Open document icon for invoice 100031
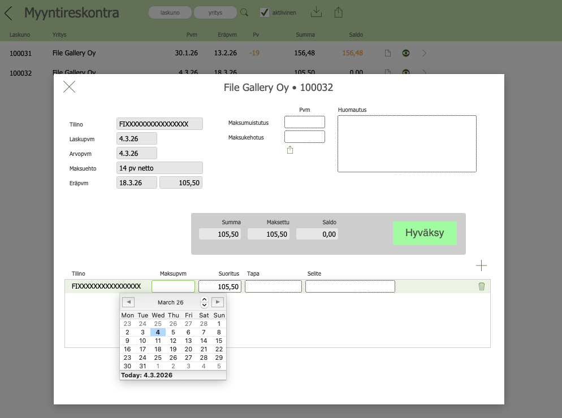The width and height of the screenshot is (562, 418). tap(388, 54)
